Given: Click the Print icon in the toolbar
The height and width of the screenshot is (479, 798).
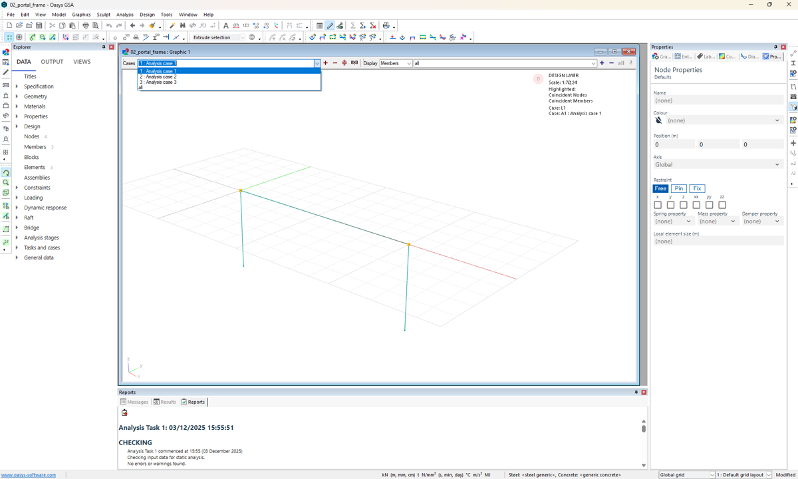Looking at the screenshot, I should point(85,25).
